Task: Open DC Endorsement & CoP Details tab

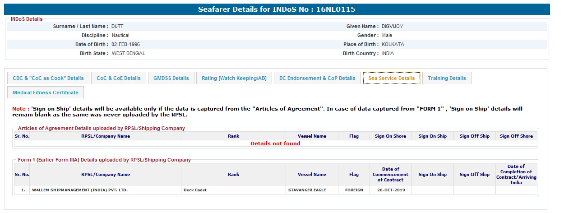Action: 317,78
